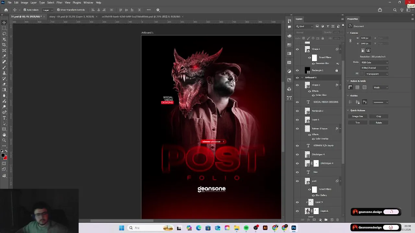Viewport: 415px width, 233px height.
Task: Select the Eraser tool
Action: (4, 84)
